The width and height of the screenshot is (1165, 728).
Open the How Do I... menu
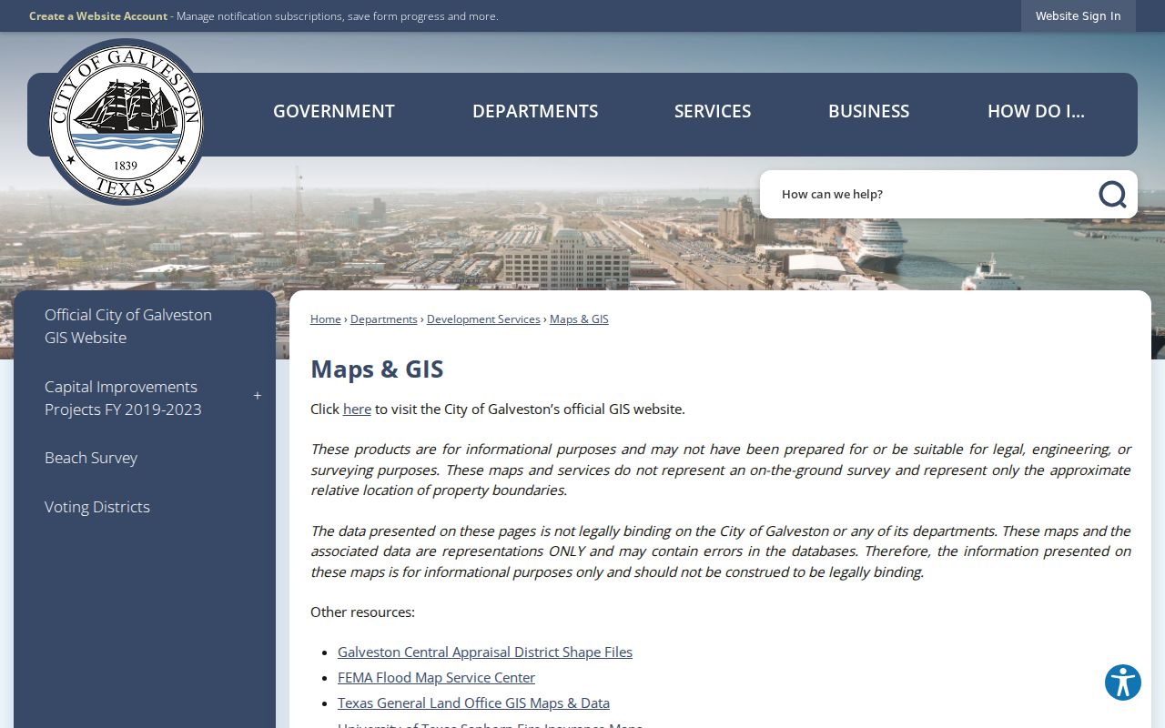pyautogui.click(x=1036, y=111)
